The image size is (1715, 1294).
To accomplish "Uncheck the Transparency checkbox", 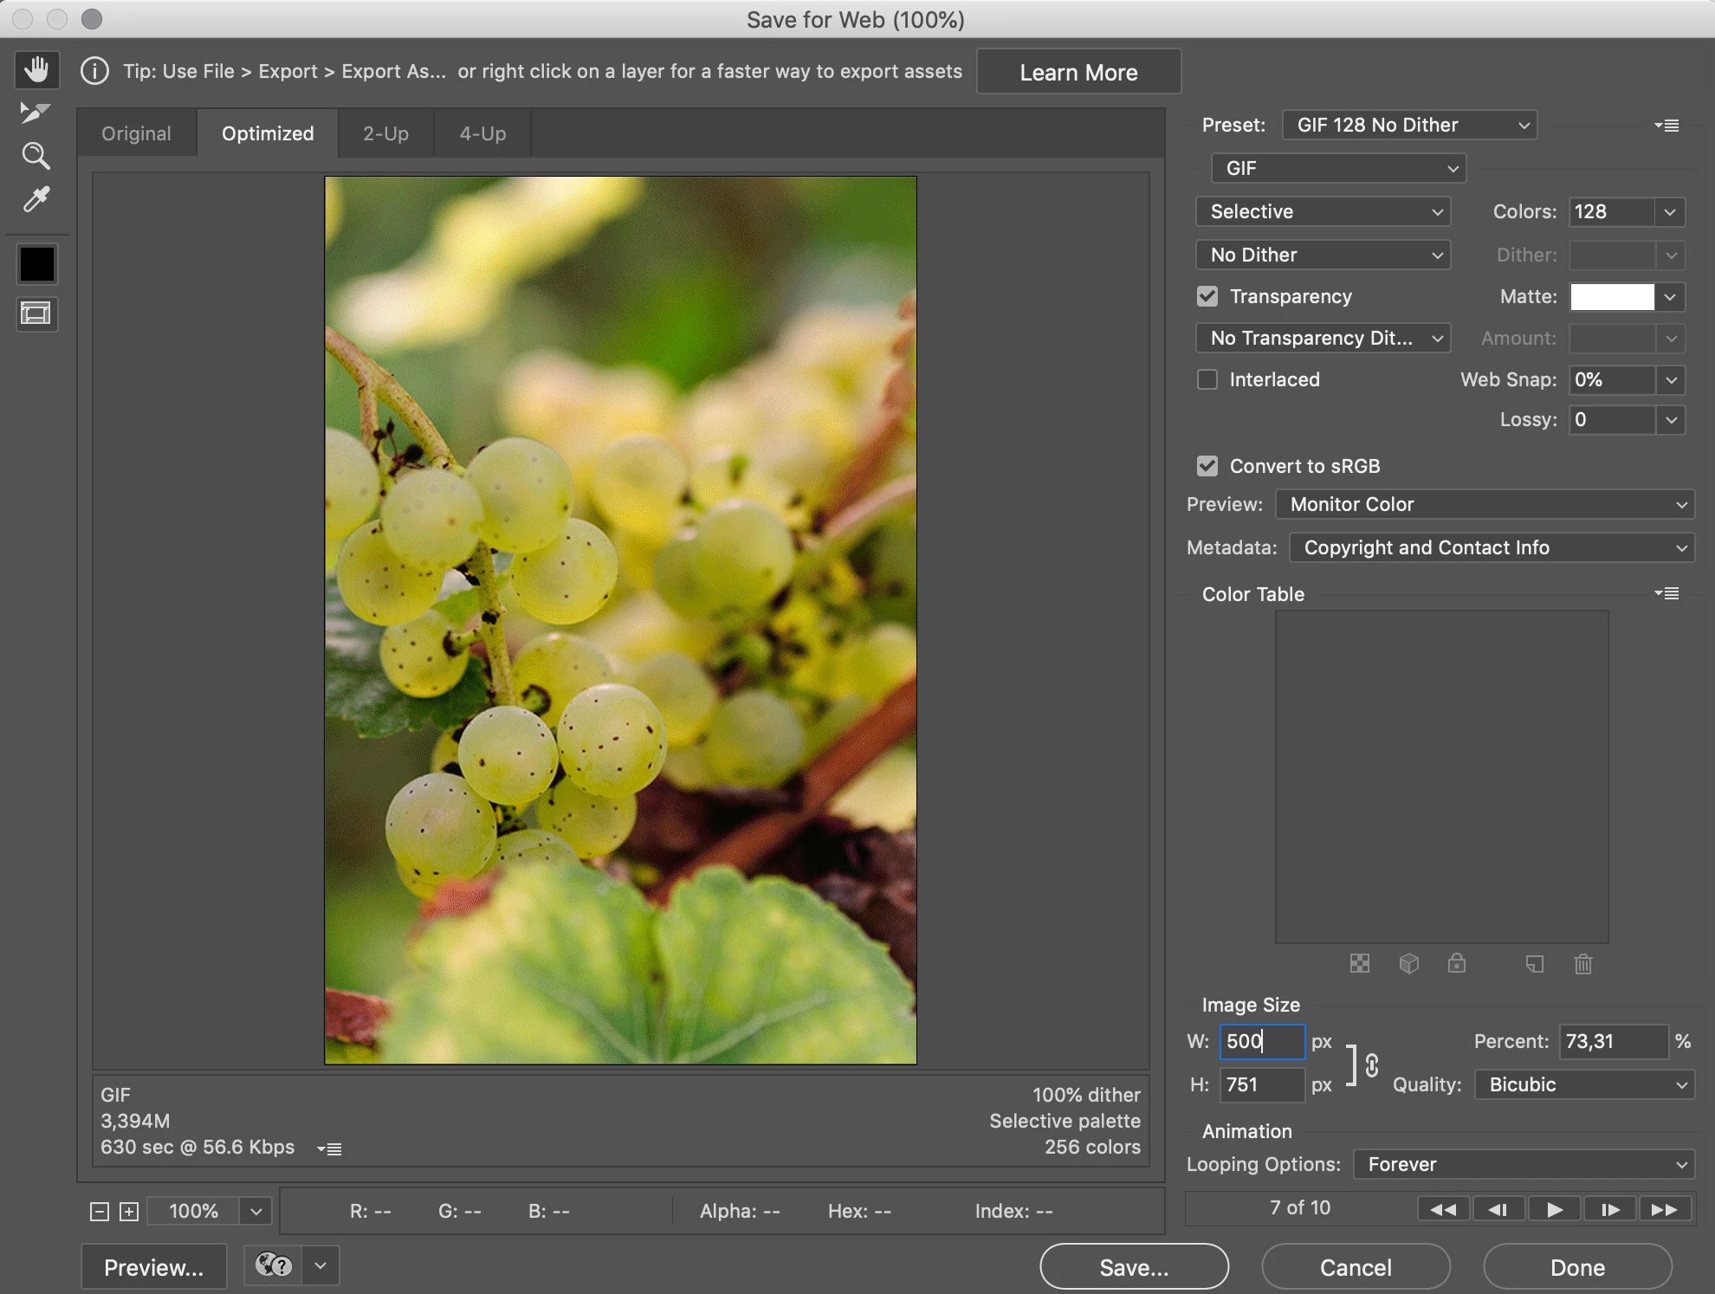I will pyautogui.click(x=1207, y=296).
